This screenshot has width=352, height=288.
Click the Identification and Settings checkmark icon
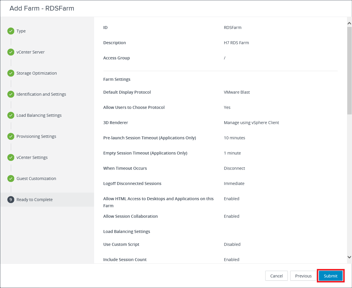(11, 94)
